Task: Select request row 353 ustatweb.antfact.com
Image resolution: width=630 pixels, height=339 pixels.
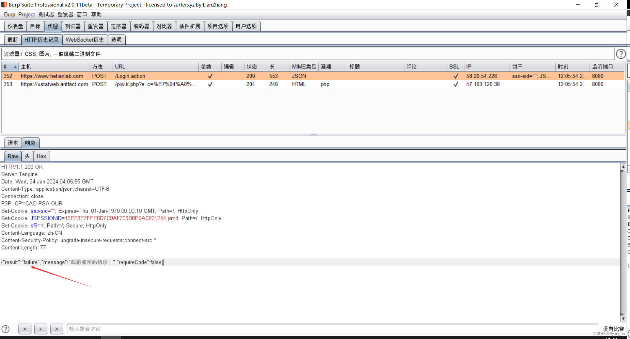Action: [313, 84]
